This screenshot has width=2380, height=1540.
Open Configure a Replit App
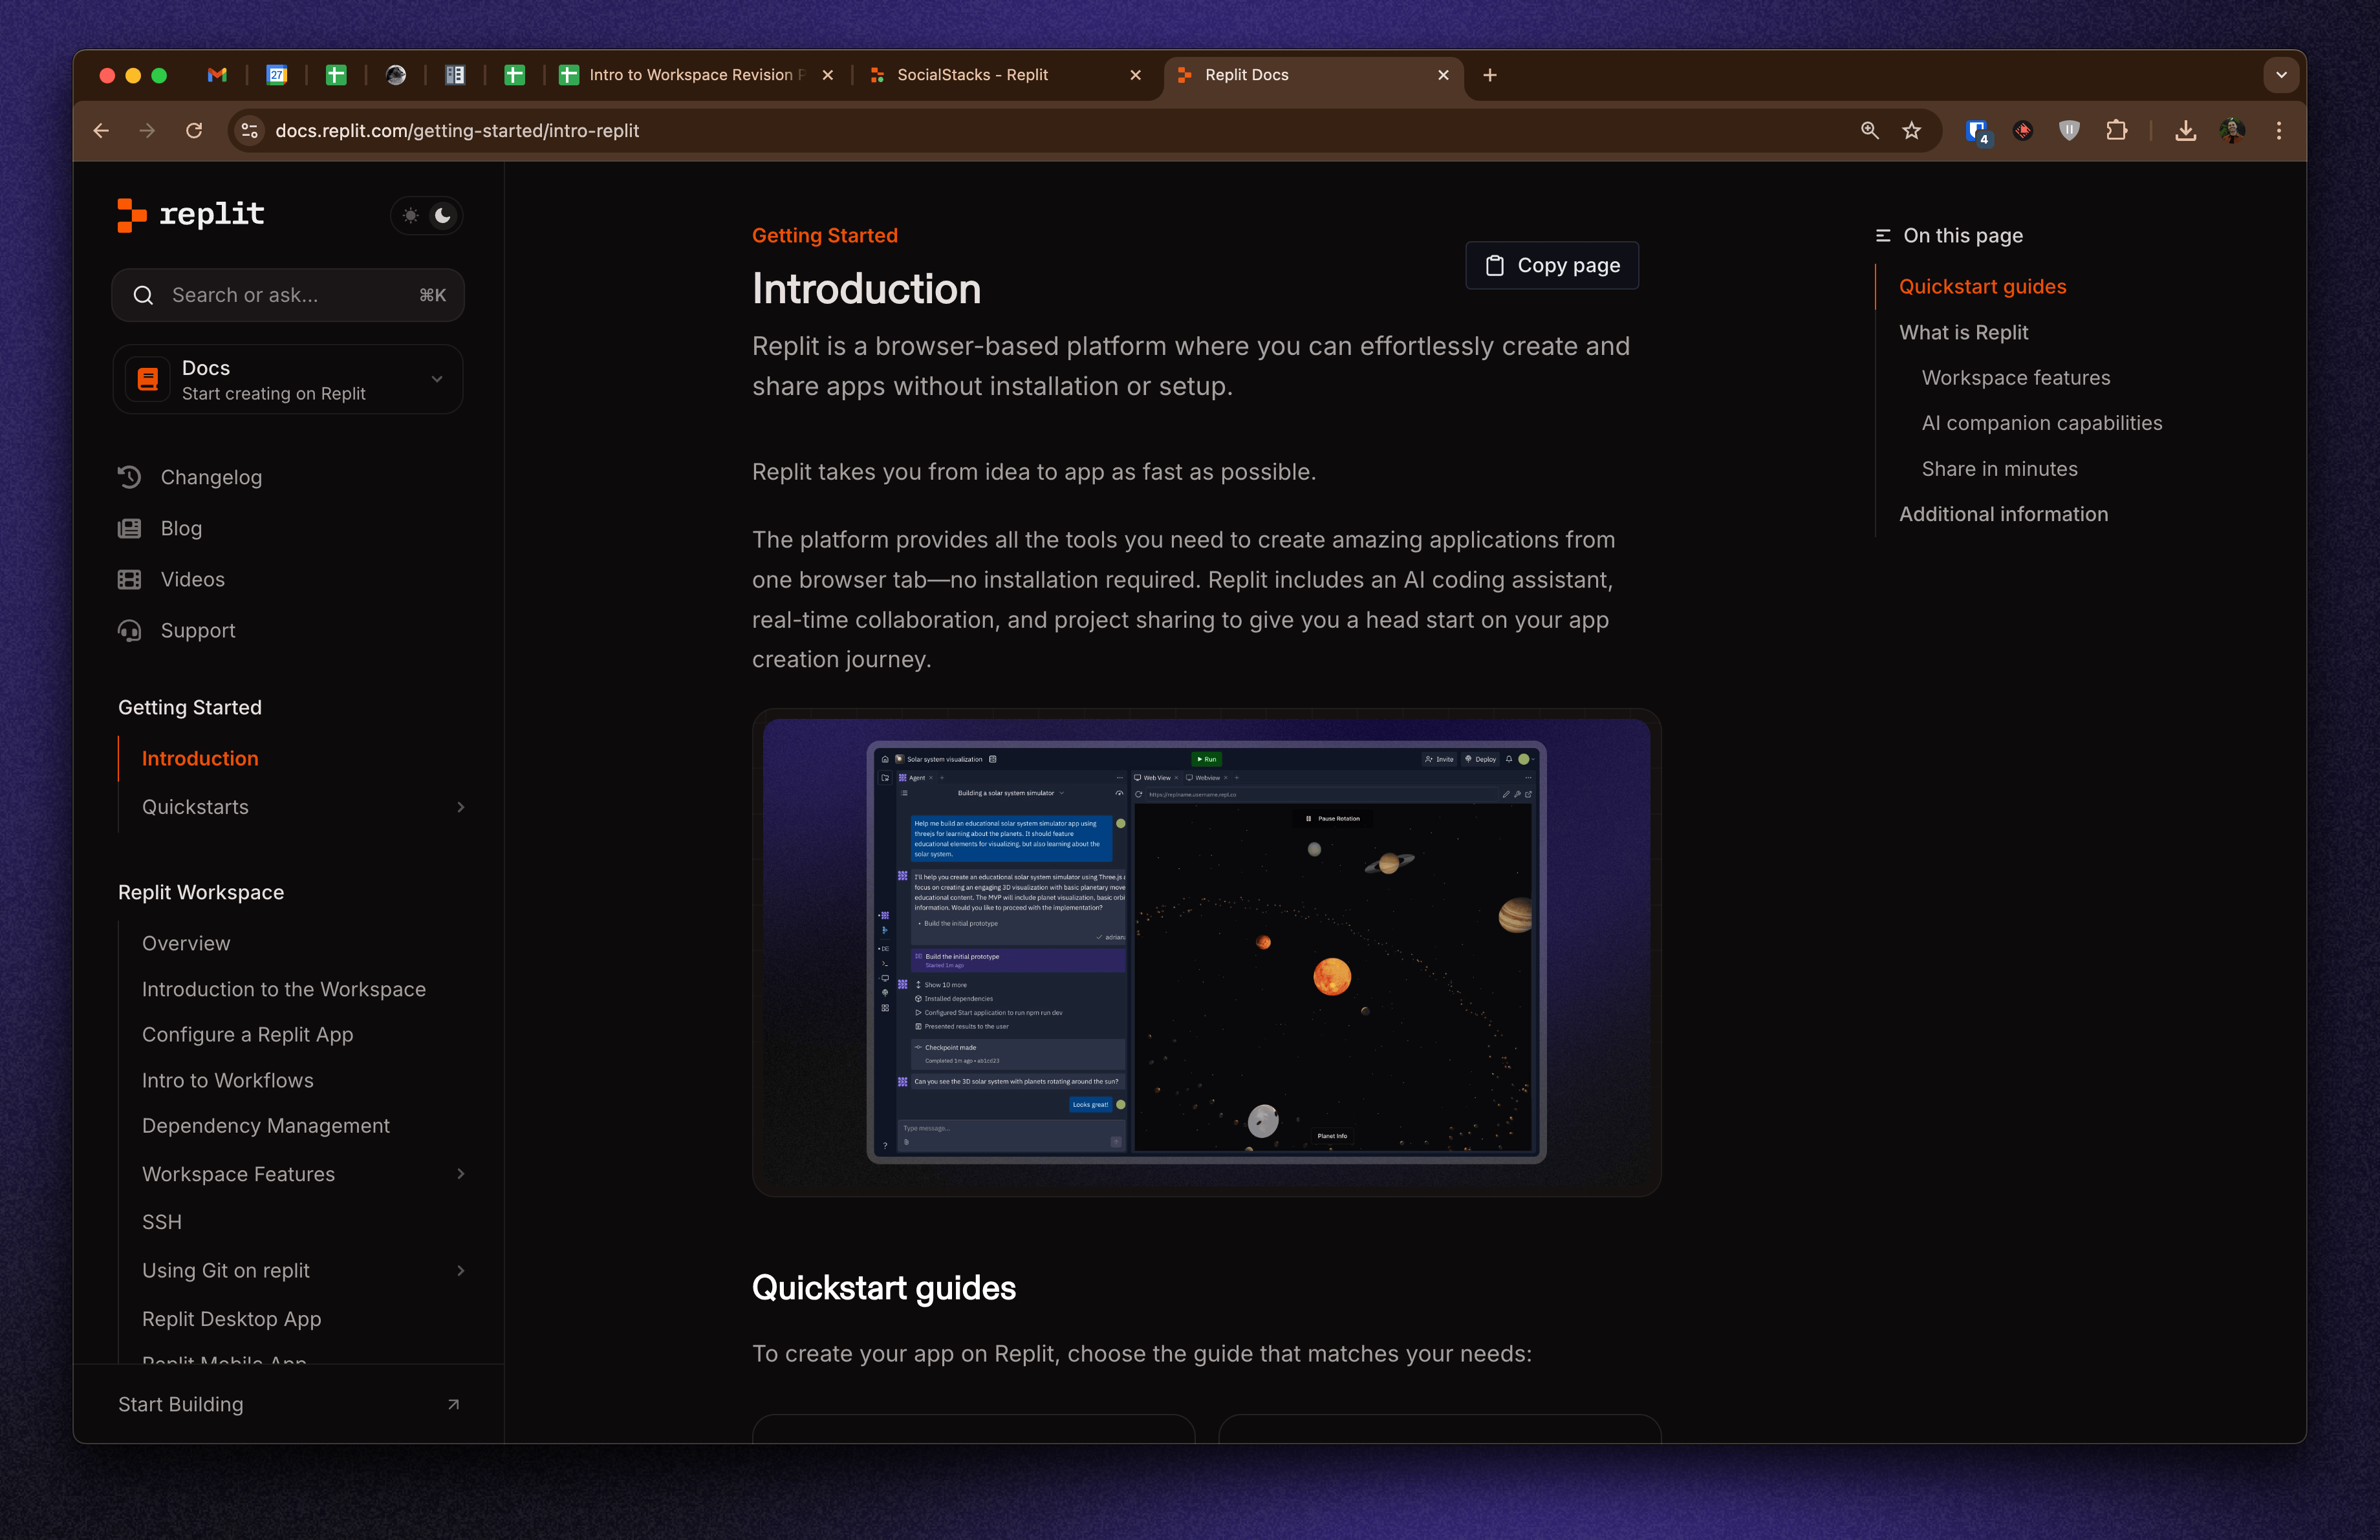click(248, 1034)
